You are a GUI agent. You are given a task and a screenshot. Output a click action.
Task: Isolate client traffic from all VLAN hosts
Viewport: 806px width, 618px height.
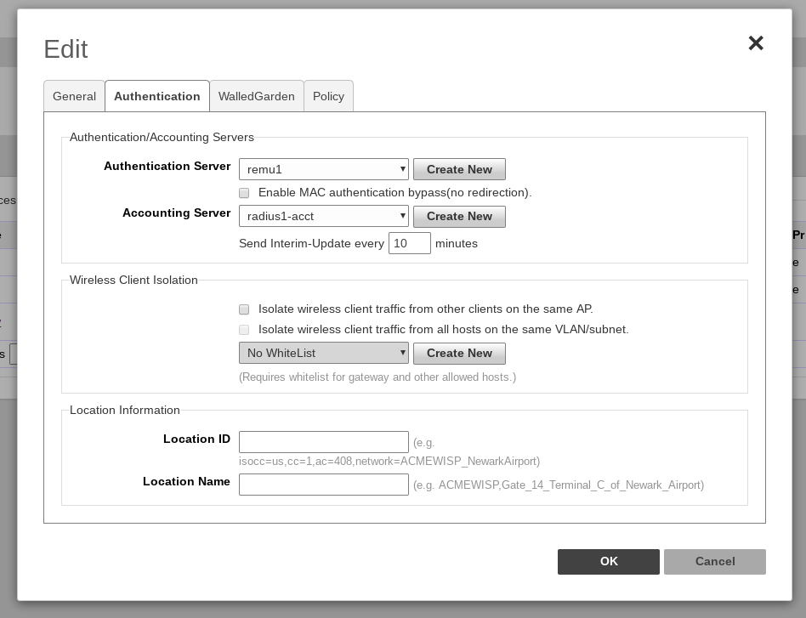coord(244,330)
